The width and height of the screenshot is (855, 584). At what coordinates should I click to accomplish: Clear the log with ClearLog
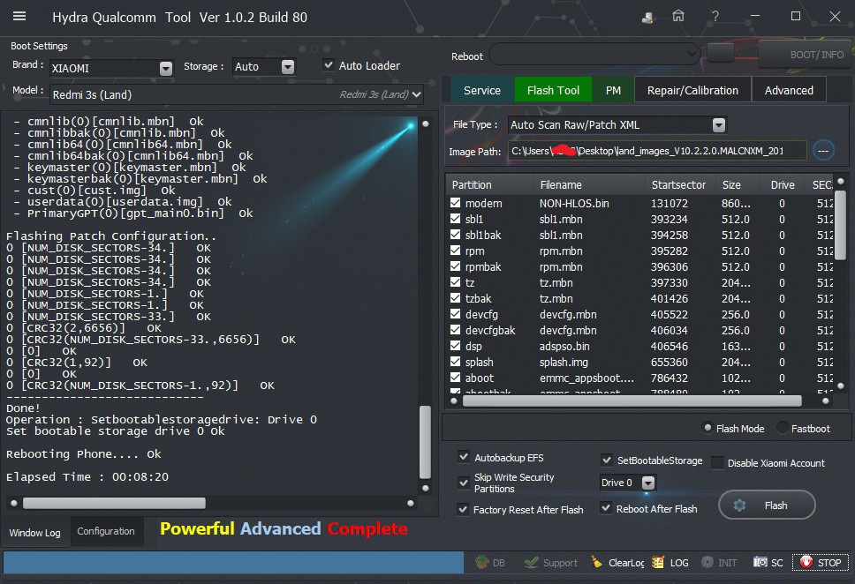(x=617, y=563)
